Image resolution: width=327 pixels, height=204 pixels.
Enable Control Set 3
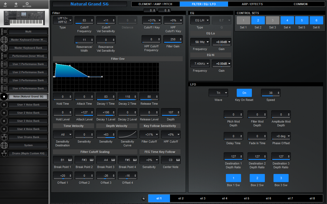(272, 20)
